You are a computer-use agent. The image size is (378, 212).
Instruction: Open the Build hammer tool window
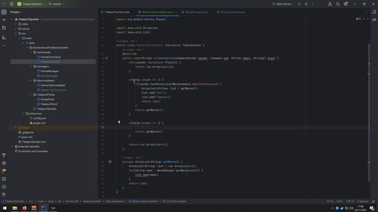4,155
